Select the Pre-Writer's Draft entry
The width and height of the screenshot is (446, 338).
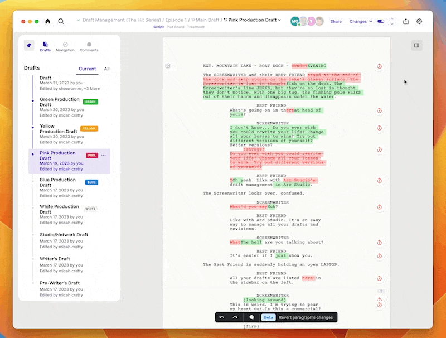69,289
